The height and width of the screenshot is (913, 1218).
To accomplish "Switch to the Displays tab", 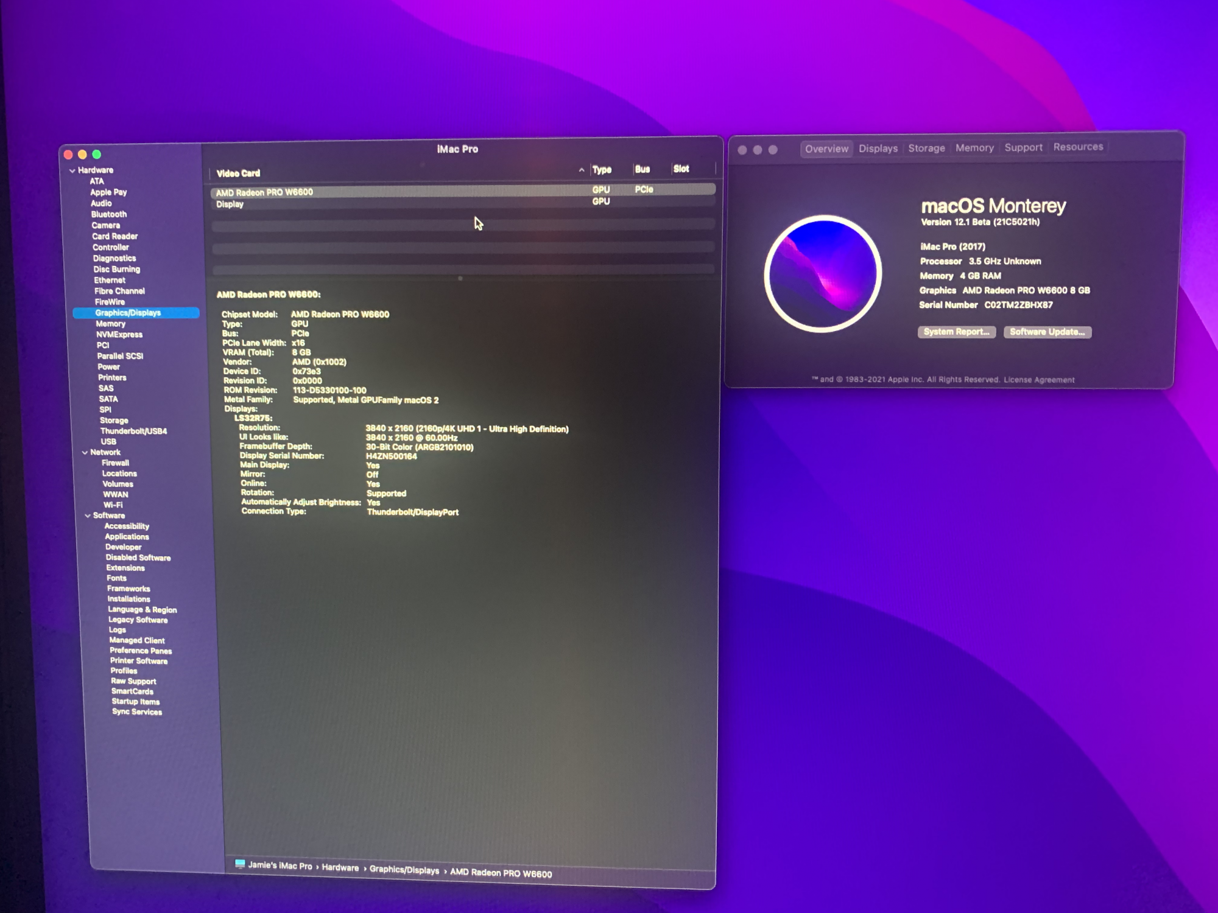I will coord(878,149).
